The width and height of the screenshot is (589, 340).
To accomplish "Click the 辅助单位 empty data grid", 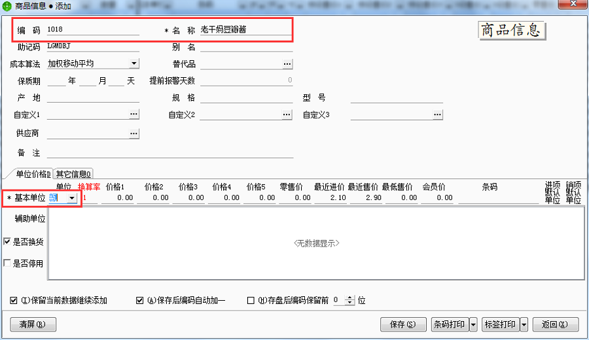I will coord(316,243).
